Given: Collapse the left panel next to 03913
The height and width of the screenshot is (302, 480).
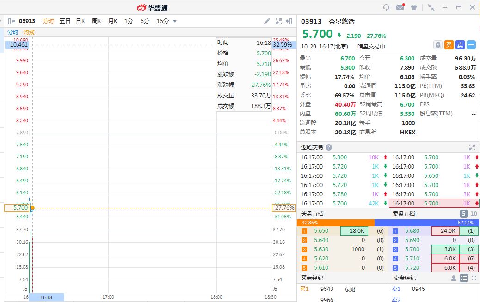Looking at the screenshot, I should pos(12,21).
